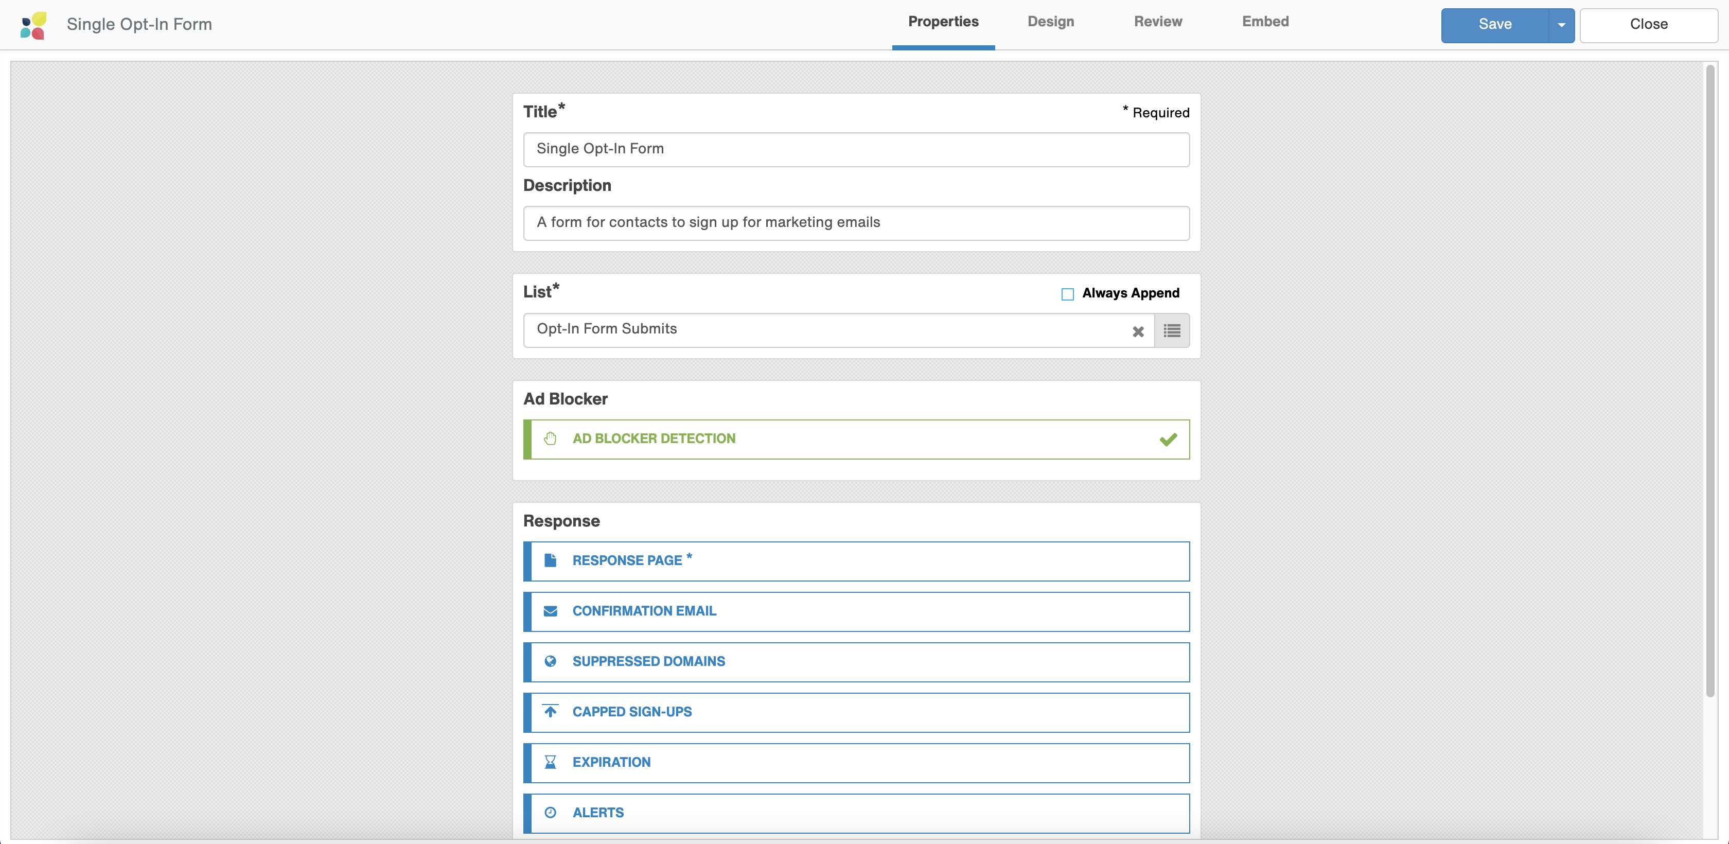The height and width of the screenshot is (844, 1729).
Task: Click the Confirmation Email envelope icon
Action: pos(551,611)
